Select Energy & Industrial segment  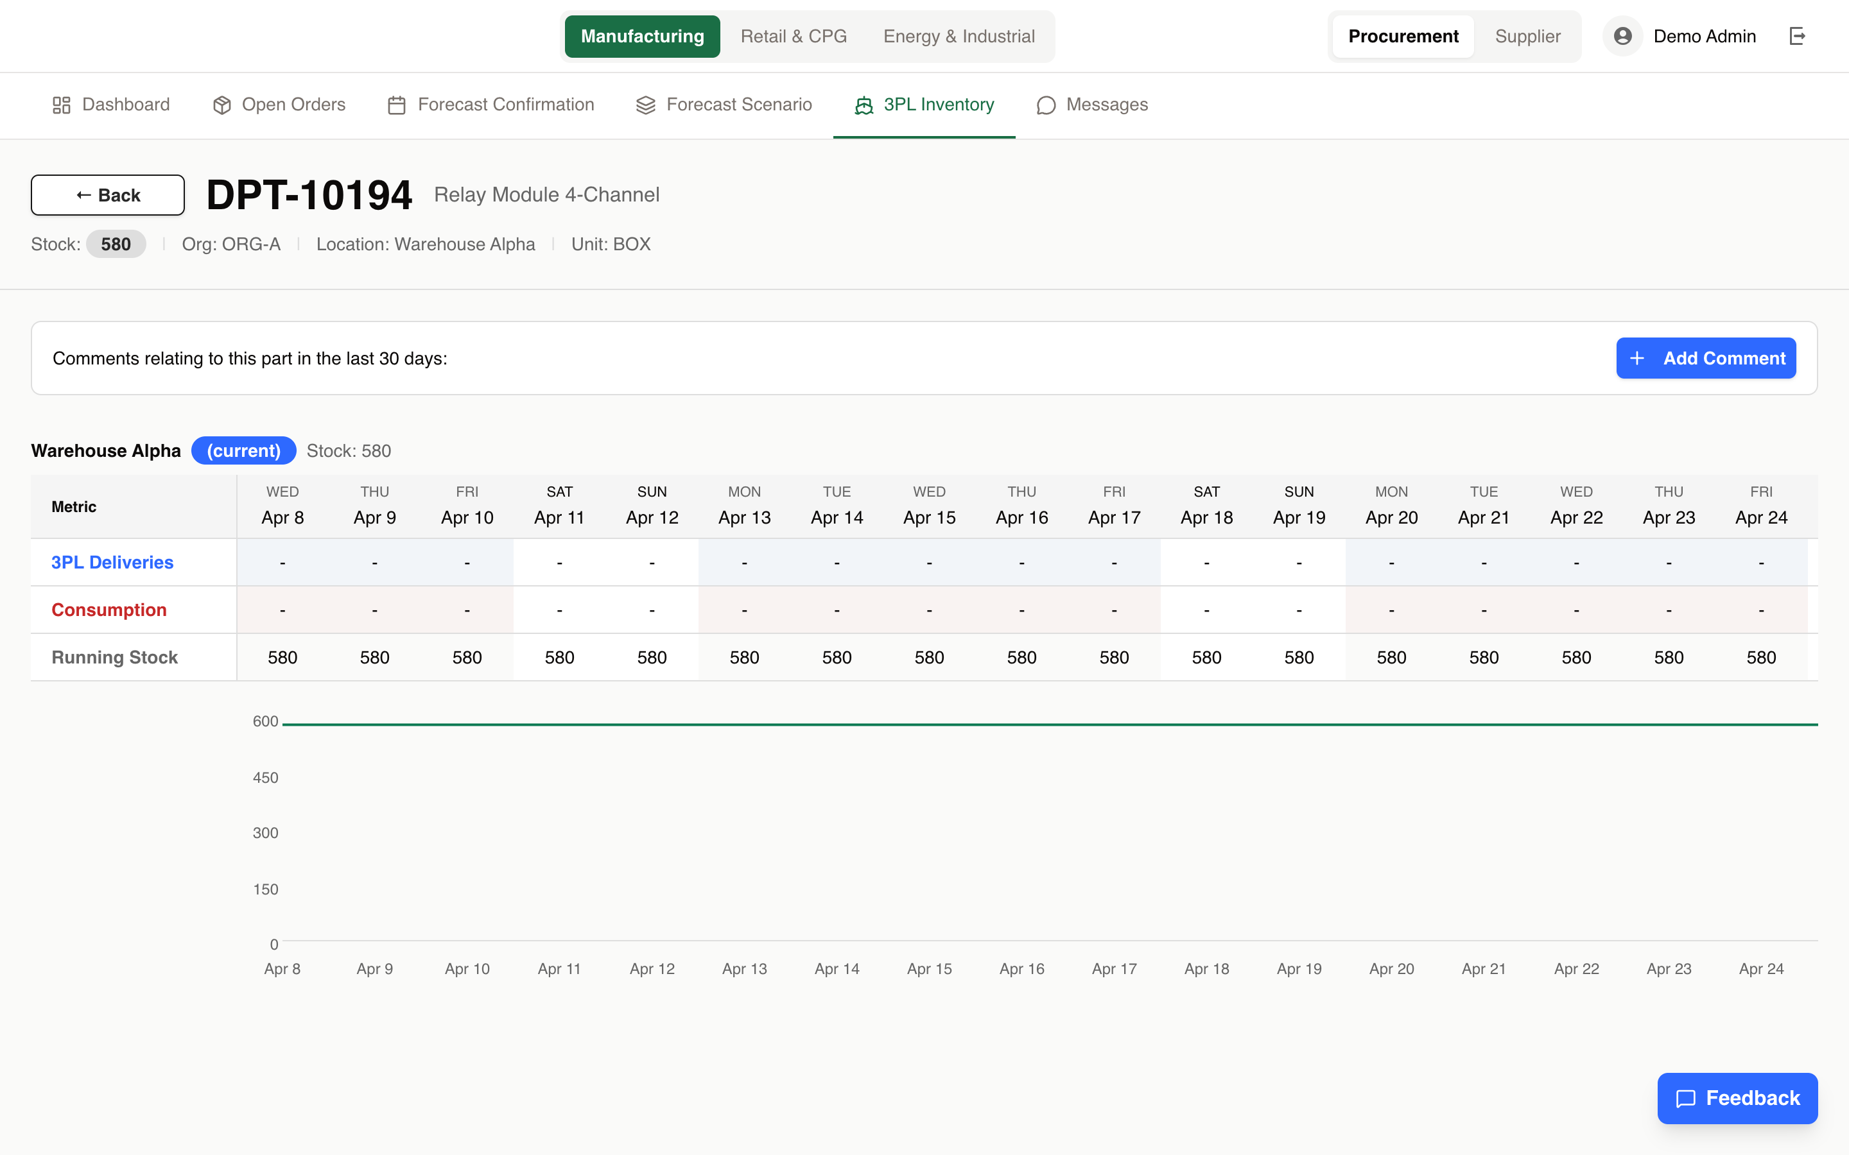point(959,36)
